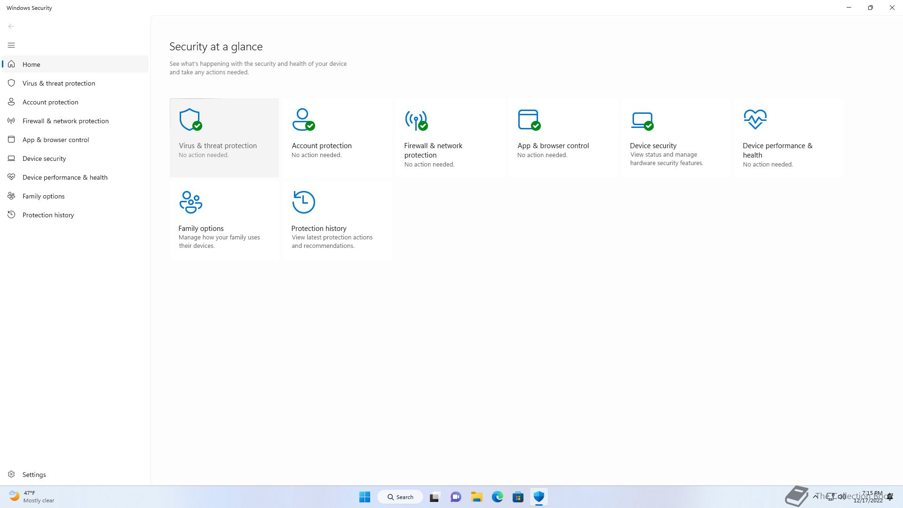Screen dimensions: 903x508
Task: Open Device security in sidebar
Action: click(75, 159)
